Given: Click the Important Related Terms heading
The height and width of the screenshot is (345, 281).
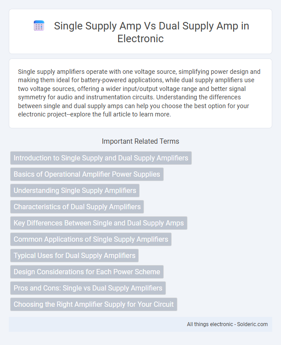Looking at the screenshot, I should pos(140,141).
